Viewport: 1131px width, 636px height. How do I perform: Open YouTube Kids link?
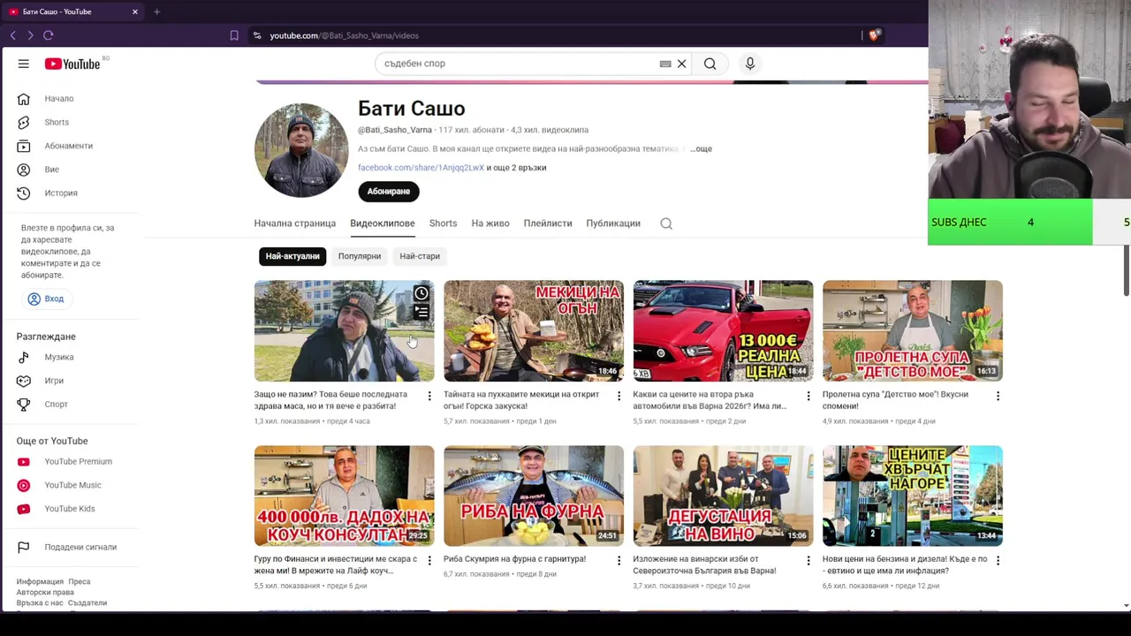point(71,509)
